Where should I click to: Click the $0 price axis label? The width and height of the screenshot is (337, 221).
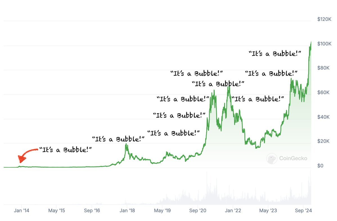pos(321,166)
